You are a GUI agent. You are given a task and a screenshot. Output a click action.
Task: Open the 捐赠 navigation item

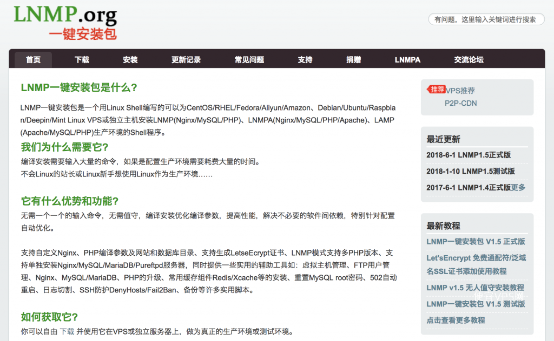(354, 59)
